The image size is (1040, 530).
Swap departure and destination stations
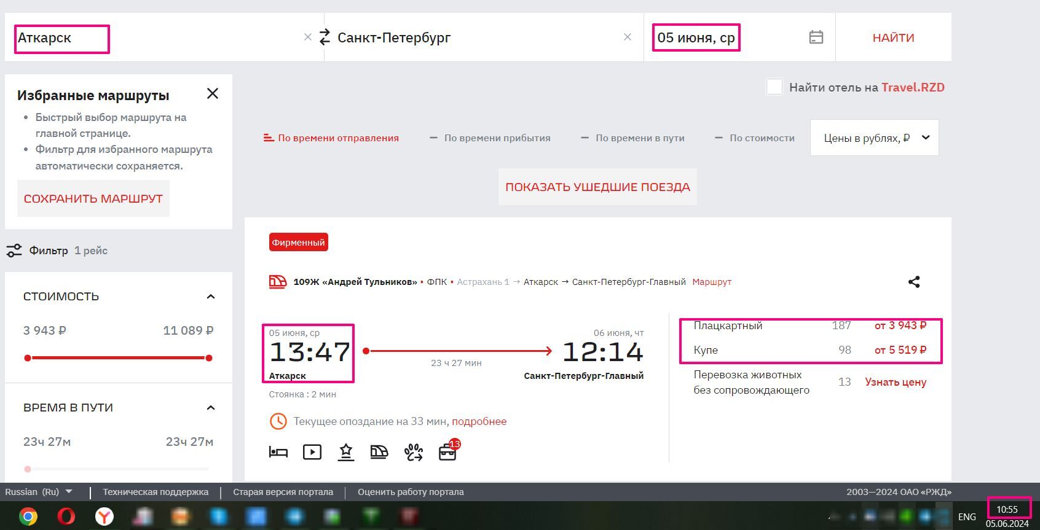(x=325, y=37)
